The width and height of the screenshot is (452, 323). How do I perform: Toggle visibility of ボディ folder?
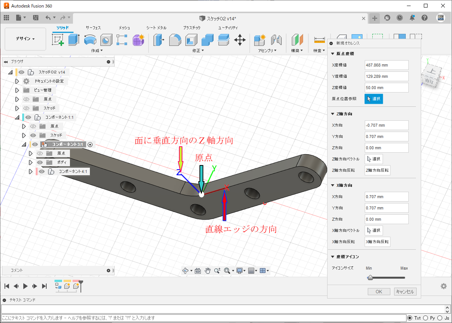tap(39, 162)
